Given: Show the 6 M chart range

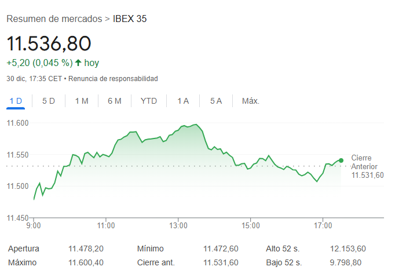Looking at the screenshot, I should coord(115,101).
